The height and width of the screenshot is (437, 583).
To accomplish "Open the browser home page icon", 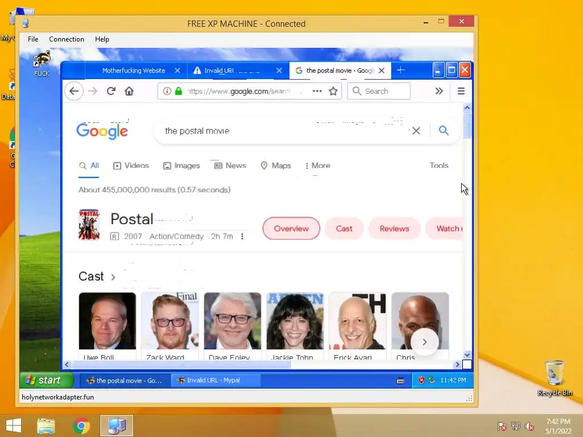I will tap(129, 91).
